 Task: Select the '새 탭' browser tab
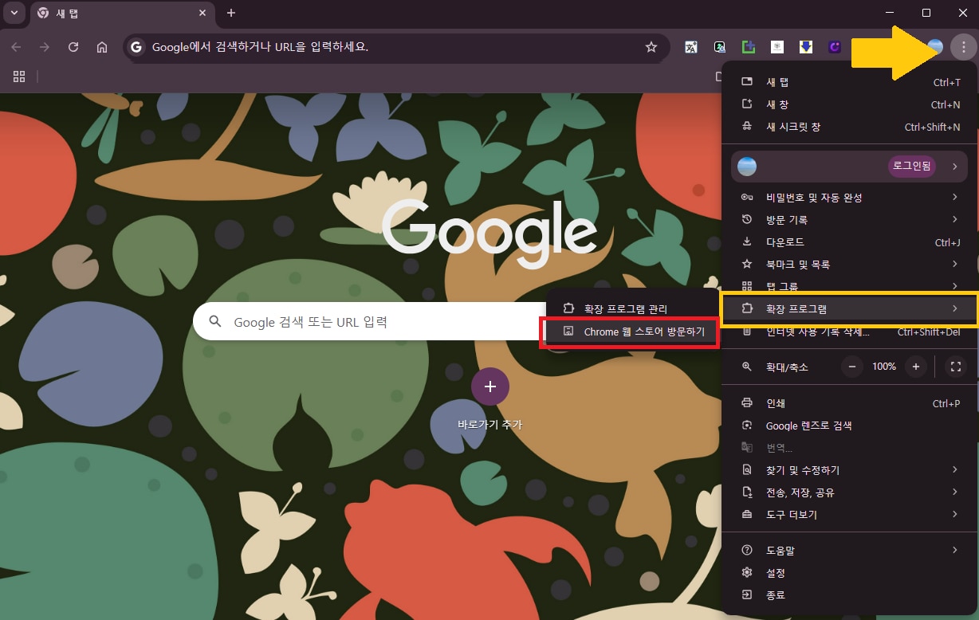123,14
